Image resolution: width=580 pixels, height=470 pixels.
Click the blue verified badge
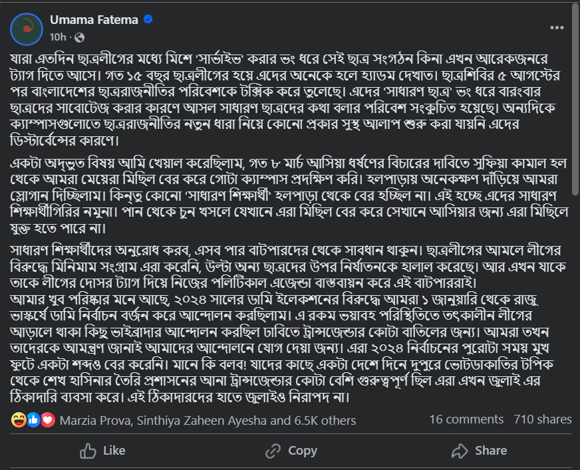tap(148, 20)
